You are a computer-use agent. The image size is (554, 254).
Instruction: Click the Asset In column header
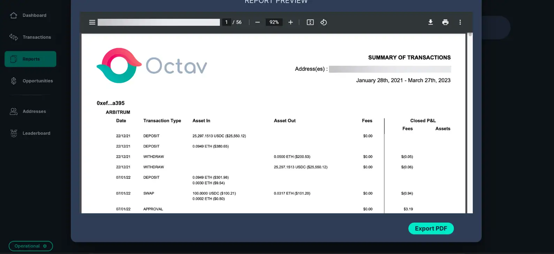(201, 121)
